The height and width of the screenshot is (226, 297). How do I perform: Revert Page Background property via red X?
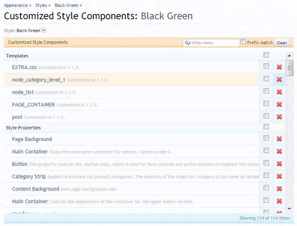[279, 139]
